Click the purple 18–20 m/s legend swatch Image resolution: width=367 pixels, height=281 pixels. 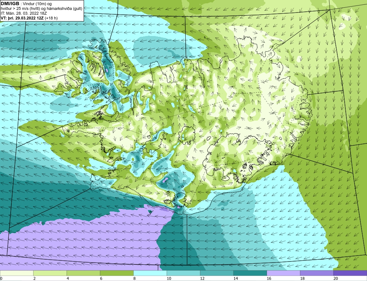[317, 273]
